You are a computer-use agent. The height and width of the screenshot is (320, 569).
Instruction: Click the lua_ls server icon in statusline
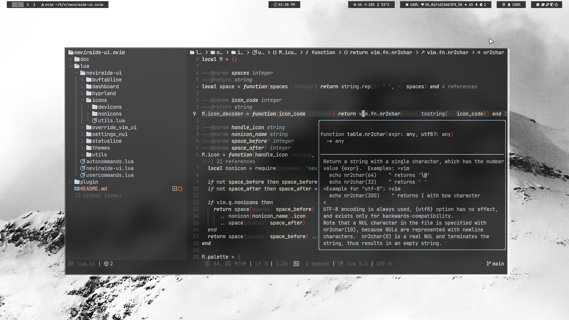pyautogui.click(x=71, y=264)
